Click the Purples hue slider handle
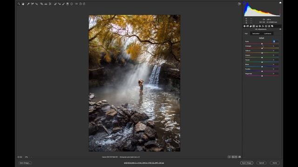The height and width of the screenshot is (167, 298). pos(262,71)
